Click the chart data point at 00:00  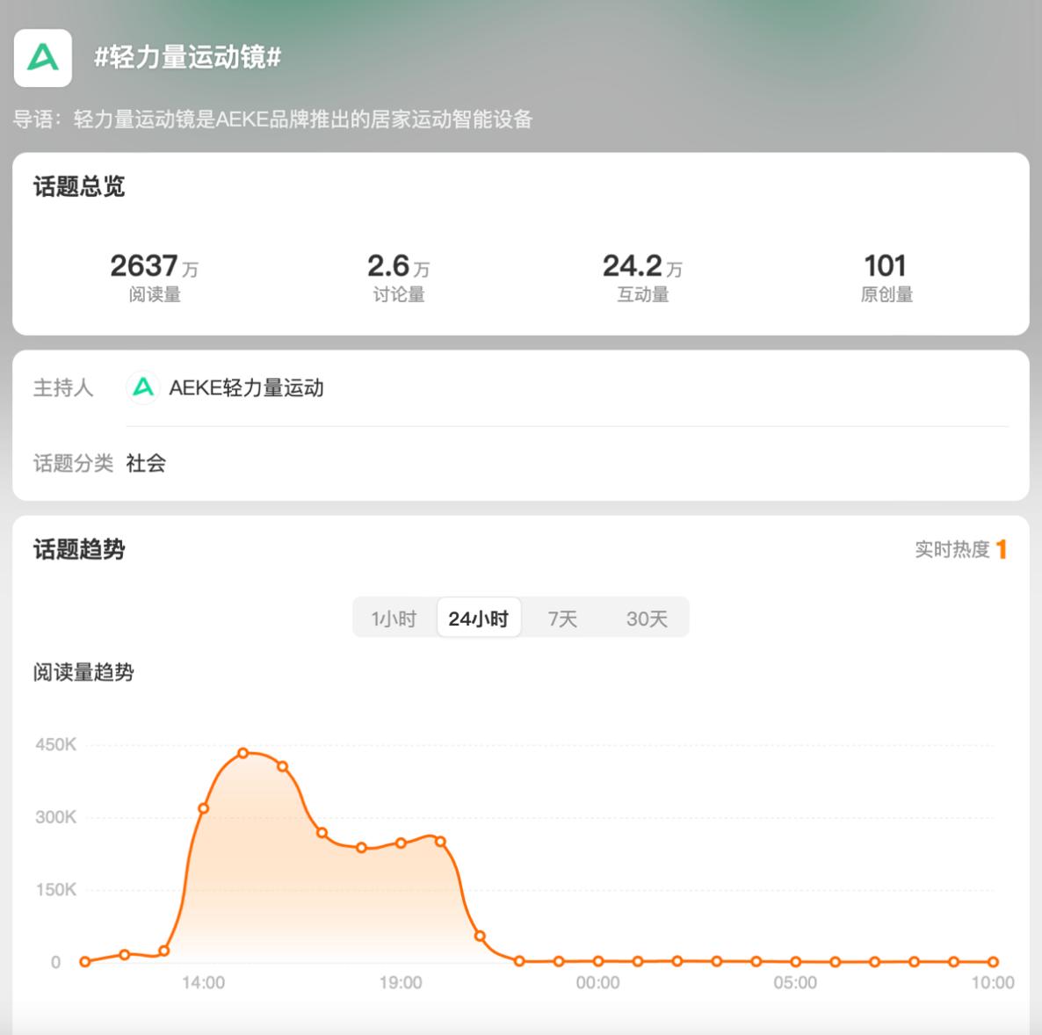click(x=598, y=961)
